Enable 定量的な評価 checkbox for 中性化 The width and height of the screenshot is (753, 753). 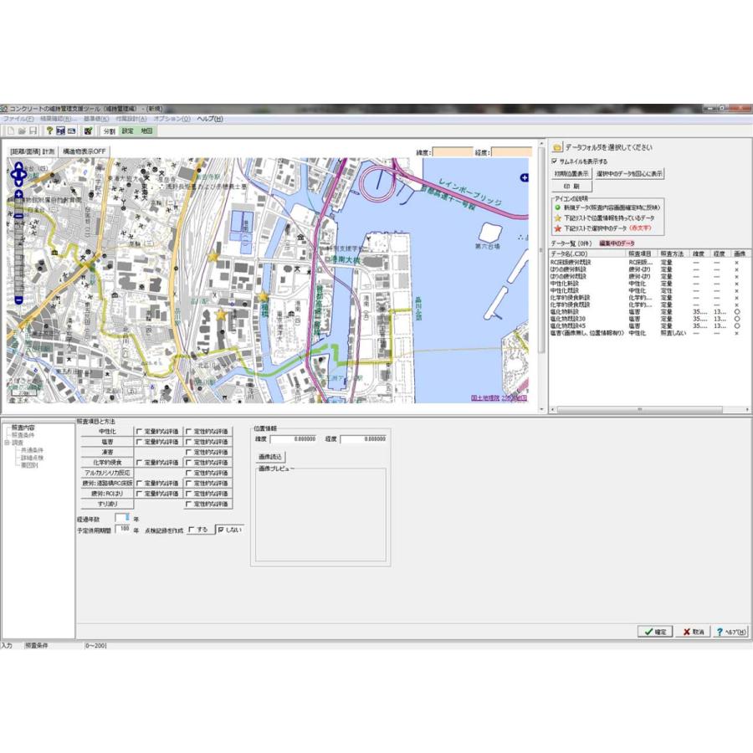(x=139, y=431)
